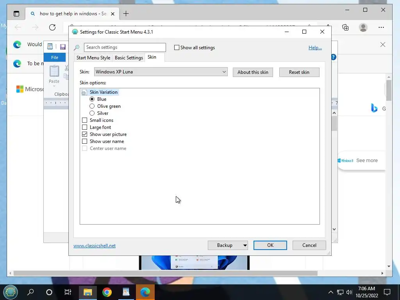Select Silver skin variation
This screenshot has height=300, width=400.
pos(92,113)
